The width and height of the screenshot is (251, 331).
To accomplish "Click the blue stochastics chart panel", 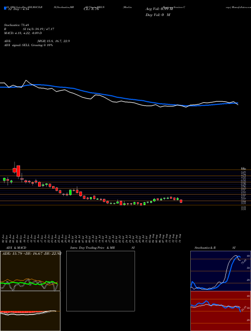I will pyautogui.click(x=220, y=271).
